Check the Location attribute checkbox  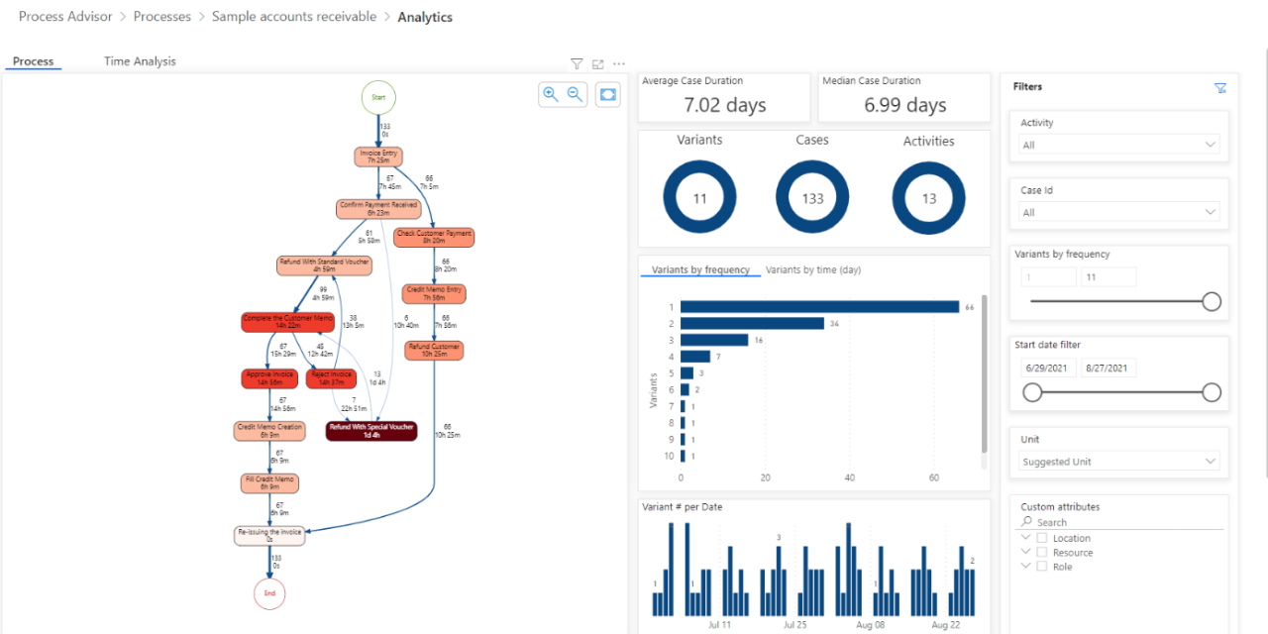[x=1041, y=538]
